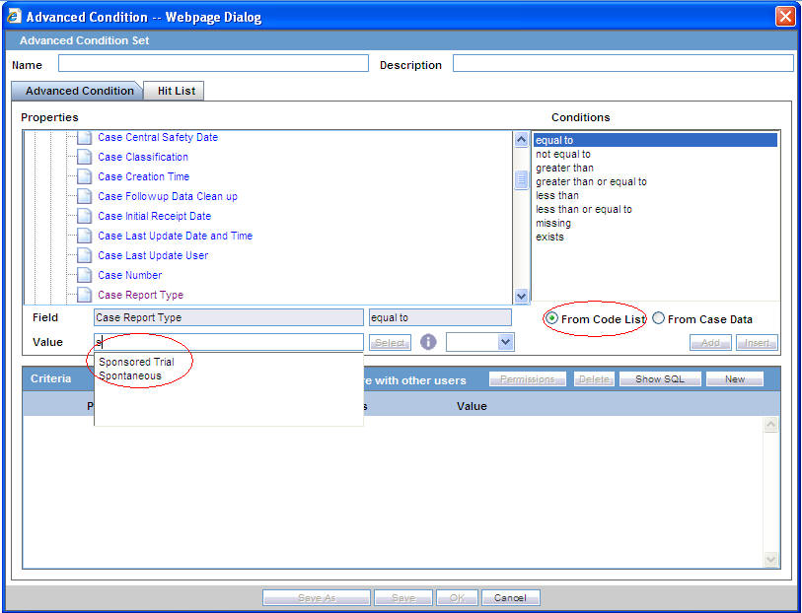This screenshot has height=613, width=802.
Task: Click the Case Initial Receipt Date property
Action: pos(154,216)
